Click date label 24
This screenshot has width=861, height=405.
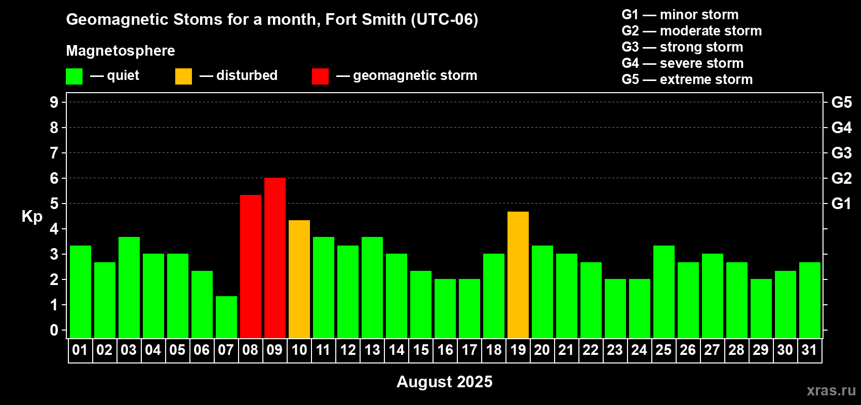(639, 350)
